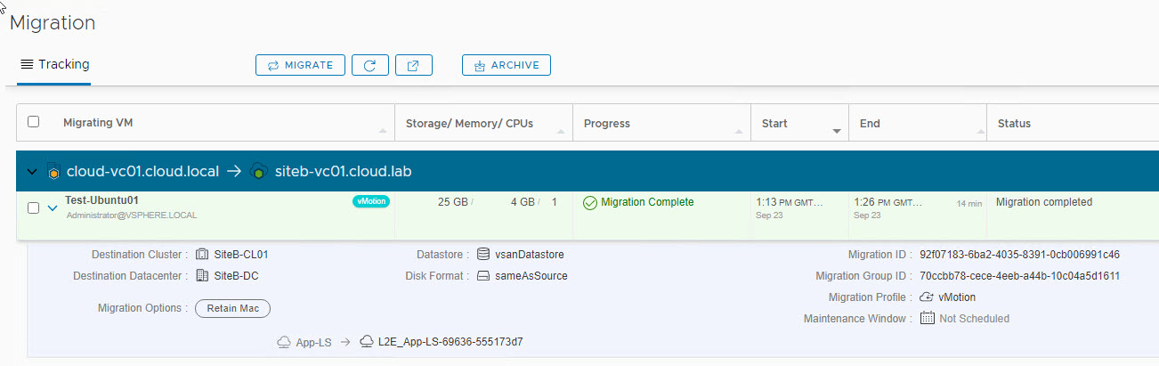1159x366 pixels.
Task: Click the open-in-new-window icon button
Action: [414, 65]
